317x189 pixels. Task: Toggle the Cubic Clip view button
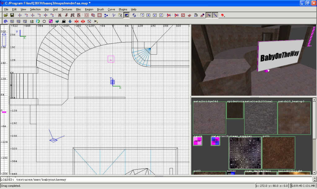[x=127, y=15]
